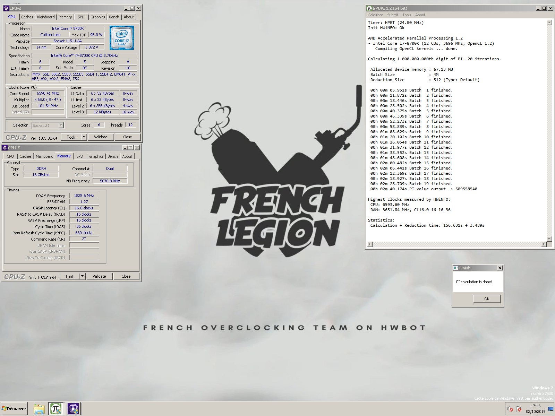This screenshot has height=416, width=555.
Task: Open About tab in top CPU-Z window
Action: point(128,17)
